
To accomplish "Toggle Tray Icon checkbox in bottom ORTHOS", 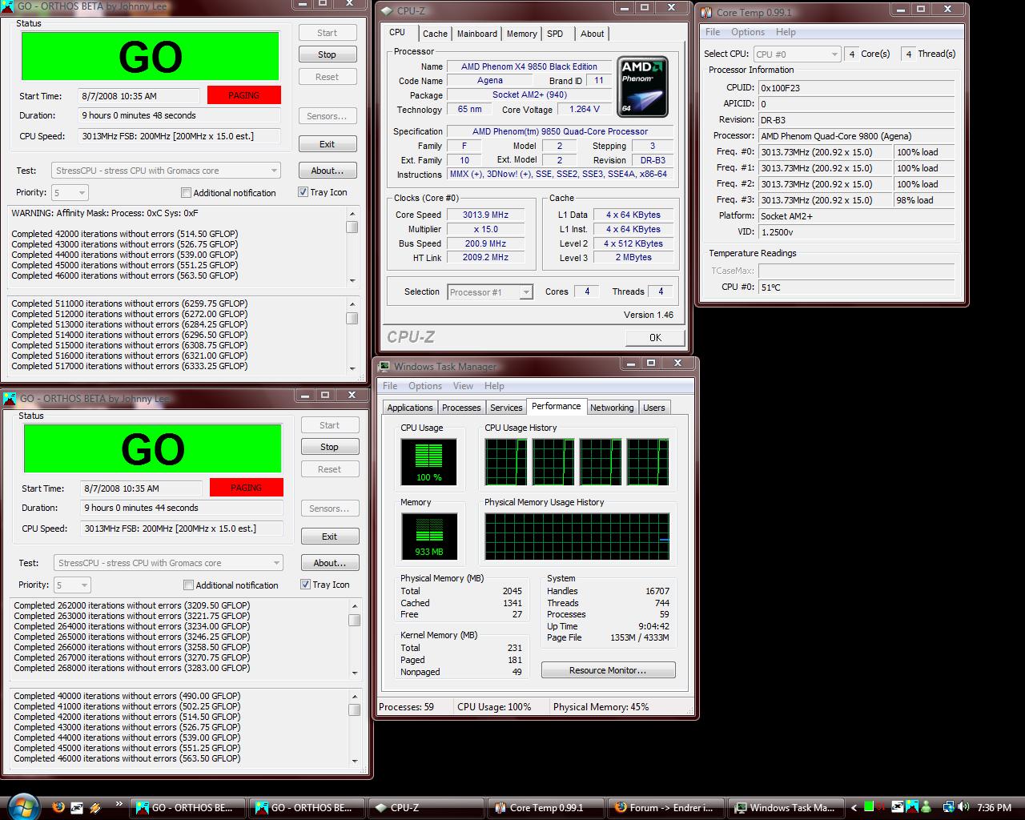I will click(x=305, y=585).
